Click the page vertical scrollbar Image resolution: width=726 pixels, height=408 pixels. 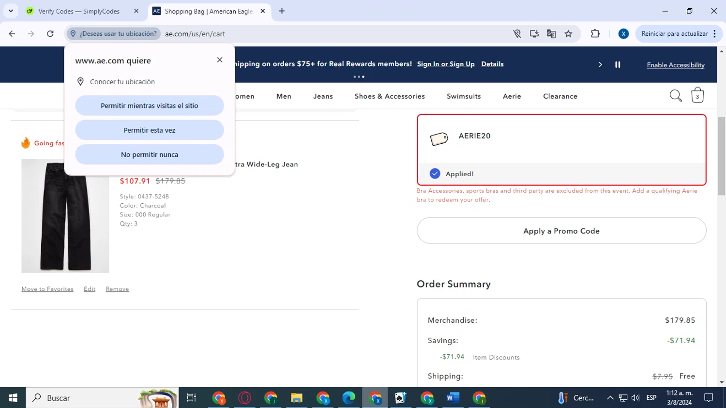point(722,156)
